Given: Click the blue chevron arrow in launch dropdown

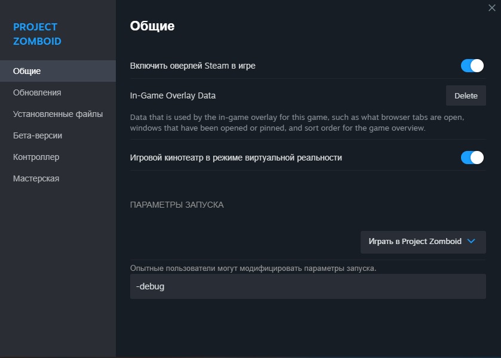Looking at the screenshot, I should (471, 242).
